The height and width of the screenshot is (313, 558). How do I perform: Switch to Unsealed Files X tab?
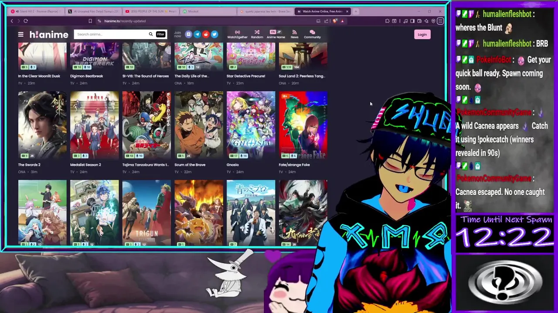pos(93,11)
